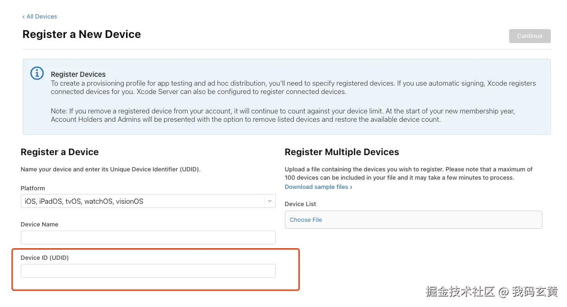The height and width of the screenshot is (307, 567).
Task: Click the Device Name field label
Action: (x=39, y=225)
